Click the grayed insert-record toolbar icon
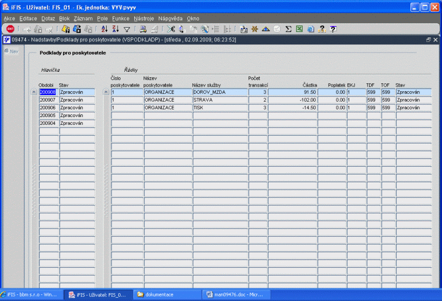Viewport: 442px width, 301px height. (x=27, y=29)
